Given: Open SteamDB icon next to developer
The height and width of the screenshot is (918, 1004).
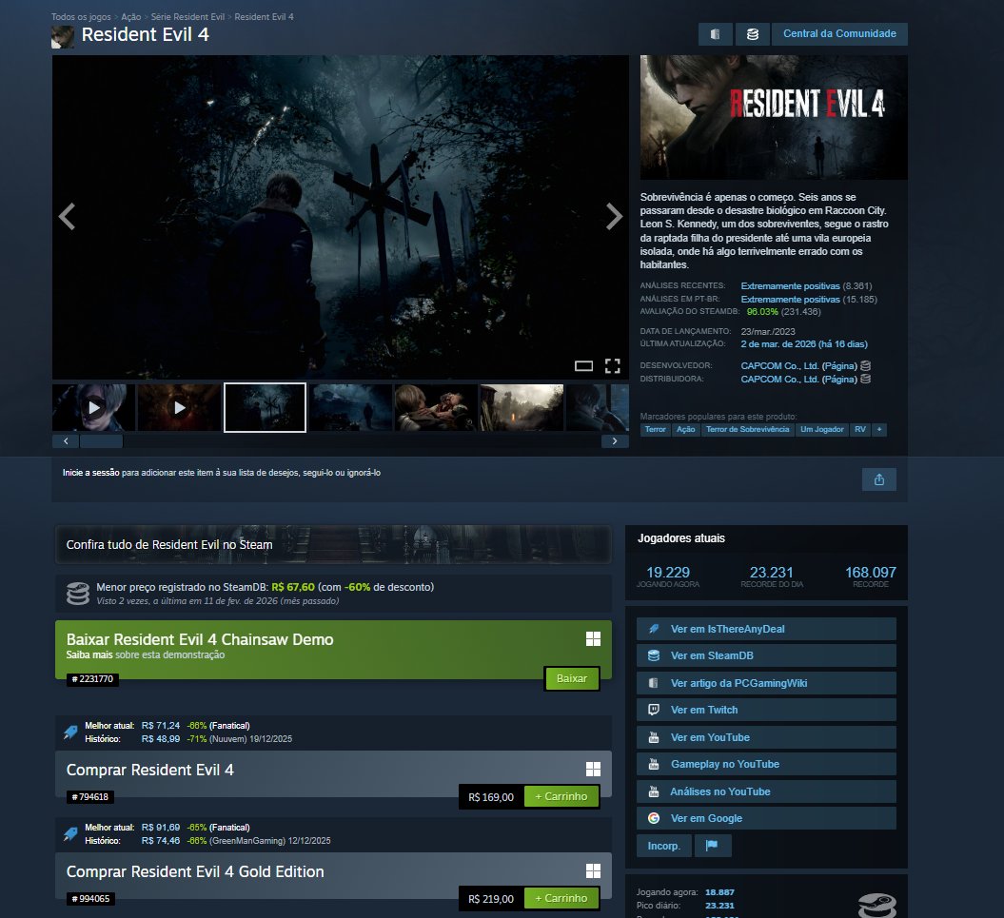Looking at the screenshot, I should click(866, 366).
